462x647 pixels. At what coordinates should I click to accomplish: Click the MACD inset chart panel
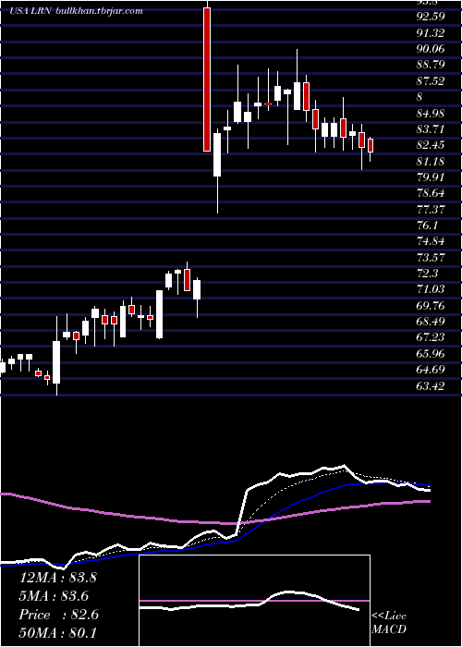tap(254, 601)
